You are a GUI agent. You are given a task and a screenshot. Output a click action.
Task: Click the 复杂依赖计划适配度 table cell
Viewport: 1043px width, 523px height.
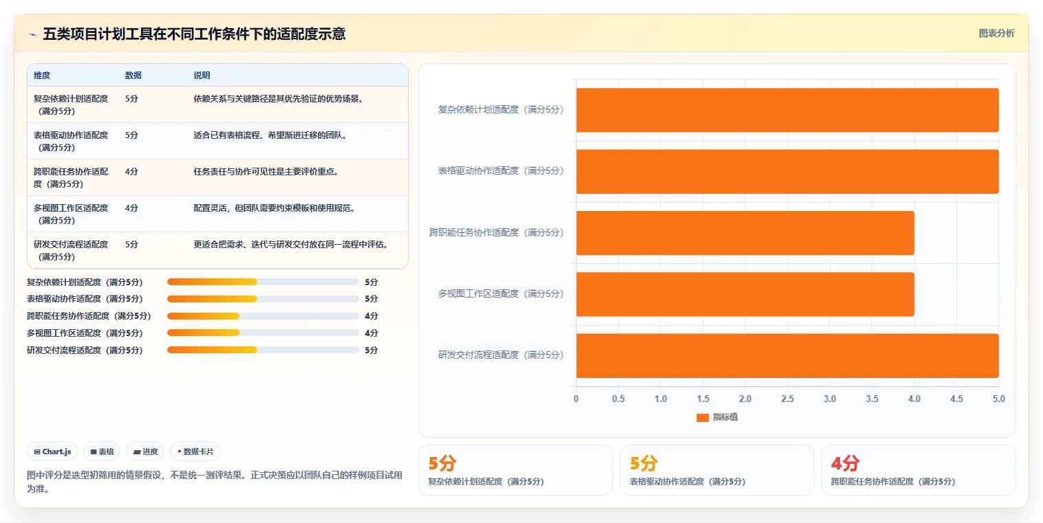[x=73, y=104]
